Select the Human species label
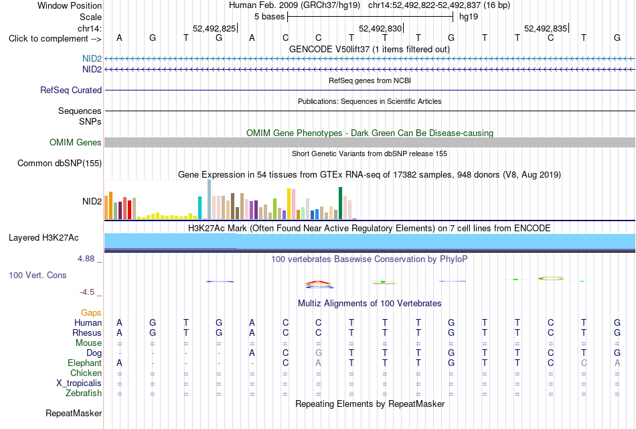The height and width of the screenshot is (429, 636). click(x=88, y=322)
